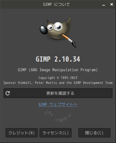Screen dimensions: 116x143
Task: Open the クレジット(R) credits button
Action: [x=22, y=133]
